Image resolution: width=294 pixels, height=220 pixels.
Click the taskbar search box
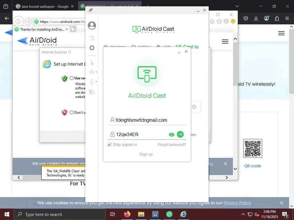click(60, 214)
